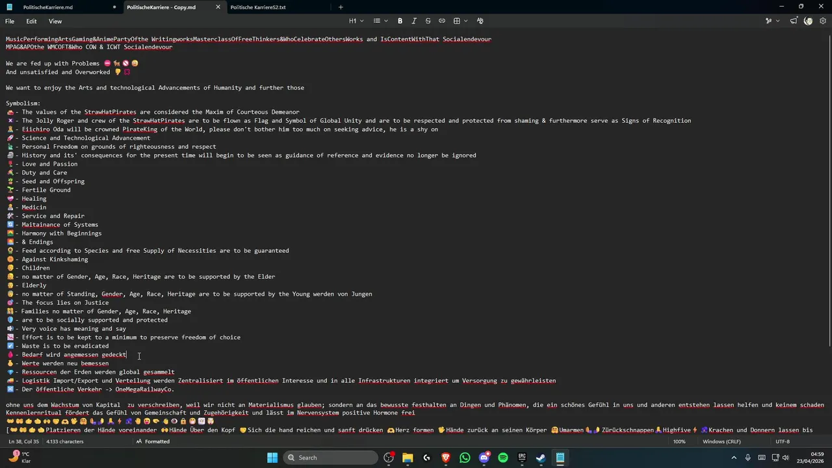Open Brave browser from the taskbar
The height and width of the screenshot is (468, 832).
pyautogui.click(x=446, y=458)
